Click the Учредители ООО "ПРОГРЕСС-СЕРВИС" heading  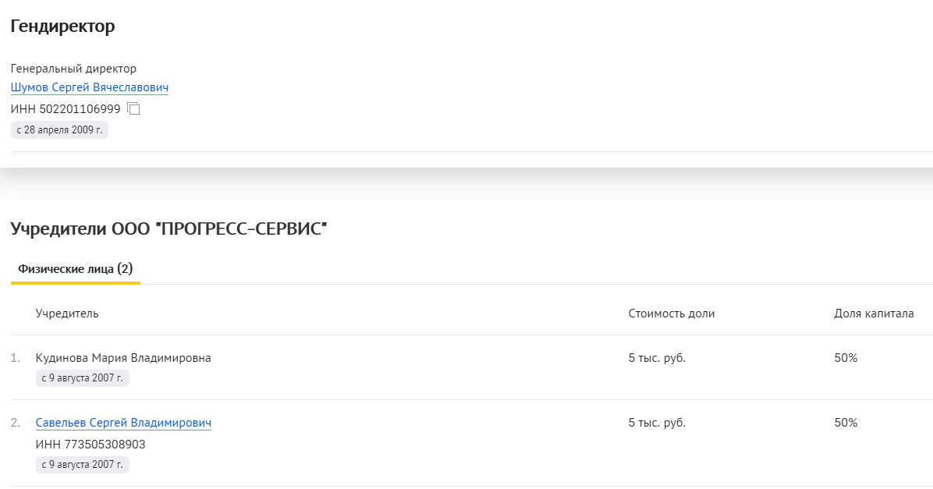[x=169, y=229]
